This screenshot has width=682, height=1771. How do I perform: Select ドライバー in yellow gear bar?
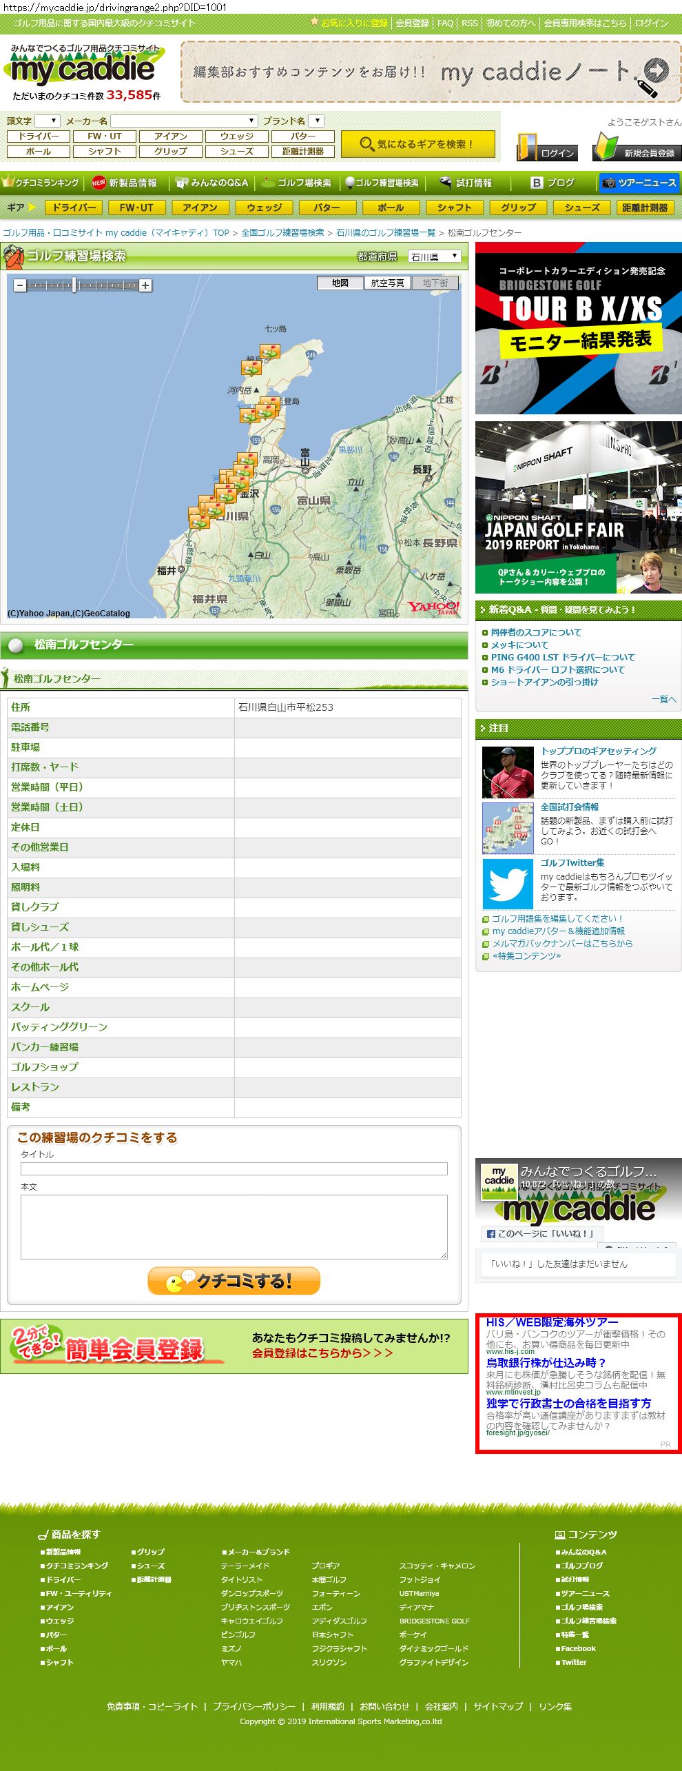(74, 208)
